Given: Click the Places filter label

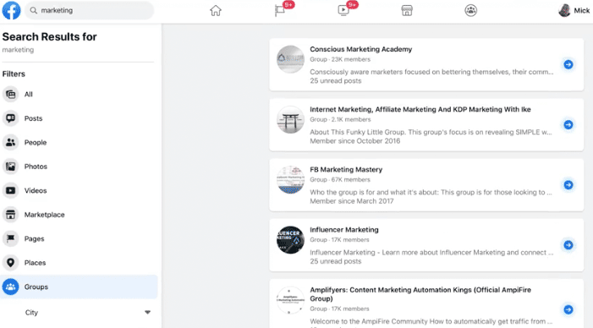Looking at the screenshot, I should 35,263.
